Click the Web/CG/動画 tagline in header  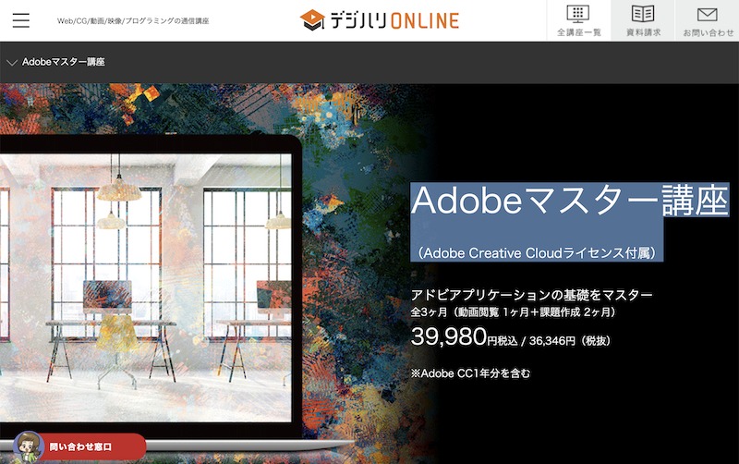click(x=133, y=20)
